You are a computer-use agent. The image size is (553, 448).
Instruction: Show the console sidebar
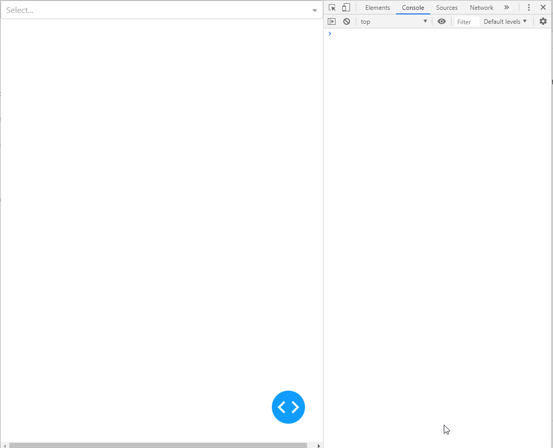(x=332, y=21)
